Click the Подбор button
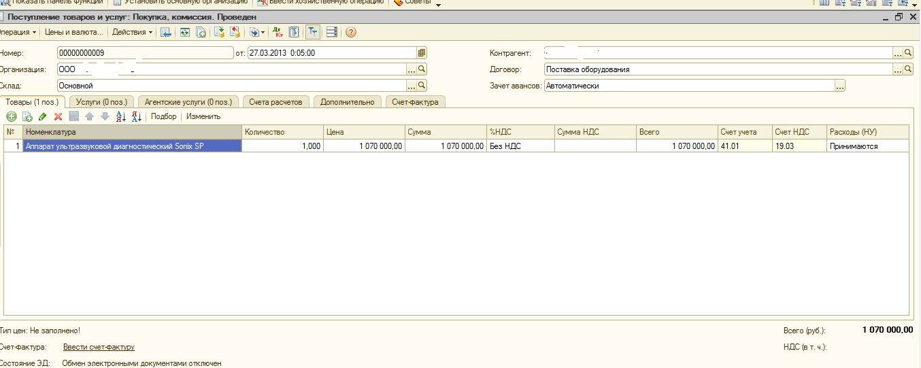921x368 pixels. (x=163, y=116)
